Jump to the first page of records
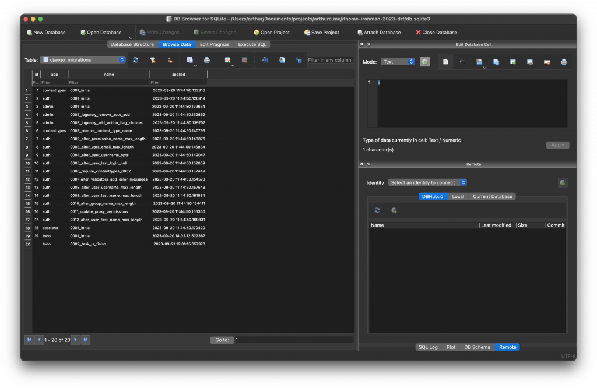The width and height of the screenshot is (597, 388). [x=29, y=340]
